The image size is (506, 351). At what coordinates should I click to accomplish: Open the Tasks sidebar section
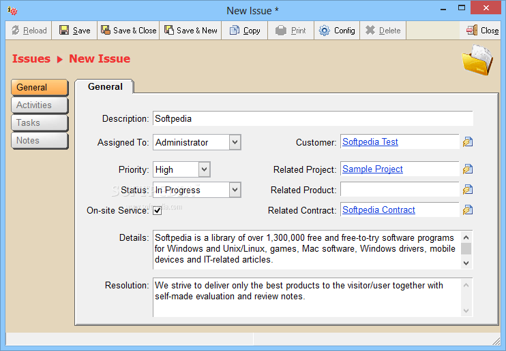(40, 122)
